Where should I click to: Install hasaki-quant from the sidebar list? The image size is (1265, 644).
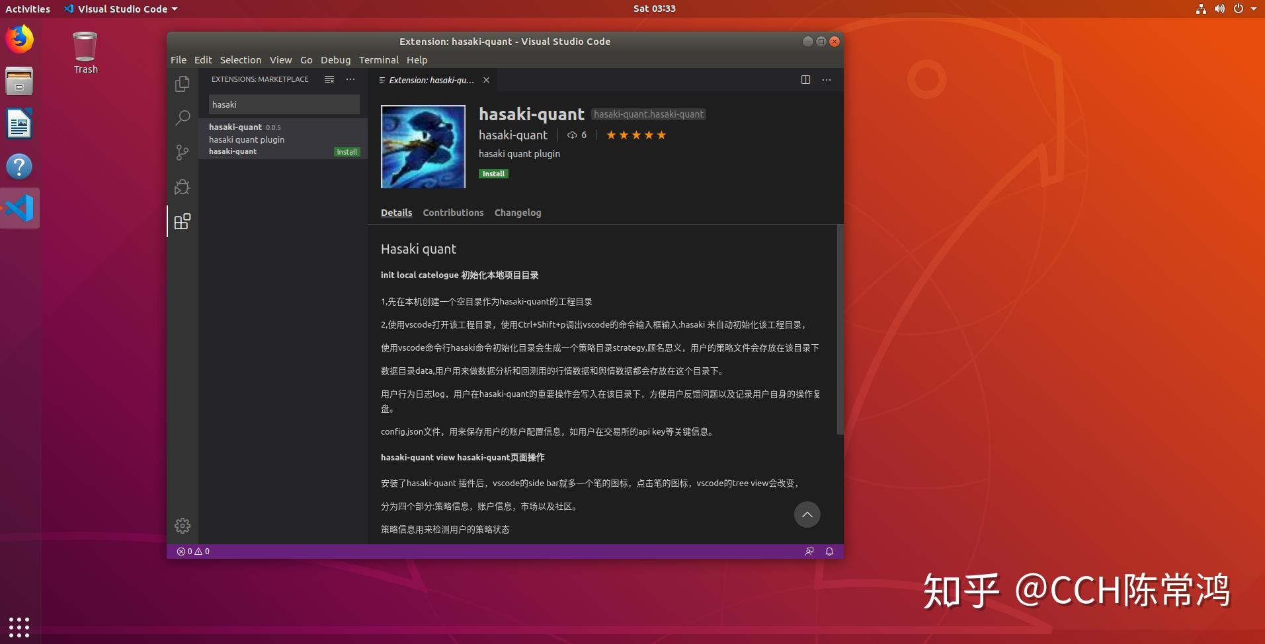pyautogui.click(x=347, y=152)
